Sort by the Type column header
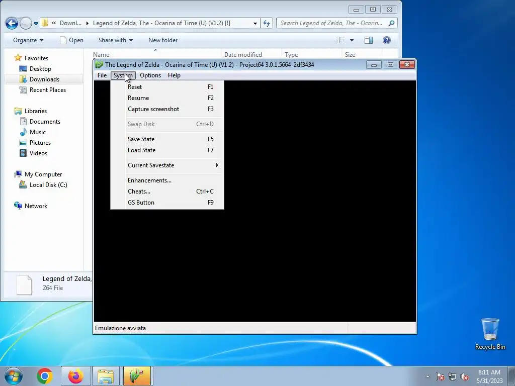This screenshot has width=515, height=386. point(311,54)
